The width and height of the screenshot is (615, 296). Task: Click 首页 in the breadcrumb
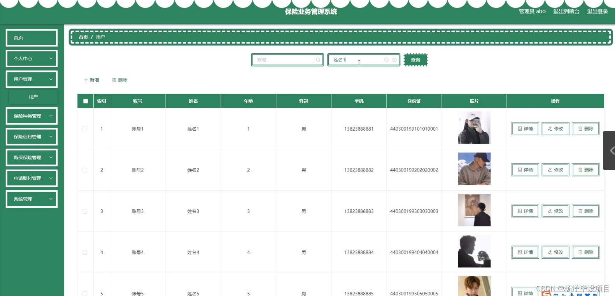[x=83, y=37]
